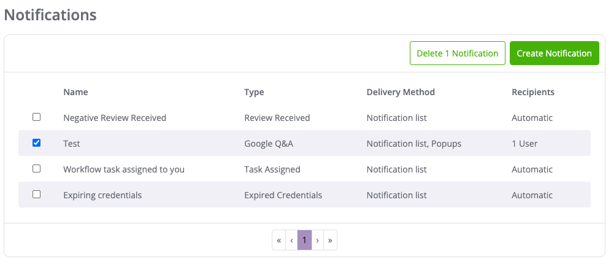Go to first page using double-left arrow
The width and height of the screenshot is (611, 275).
(x=279, y=241)
